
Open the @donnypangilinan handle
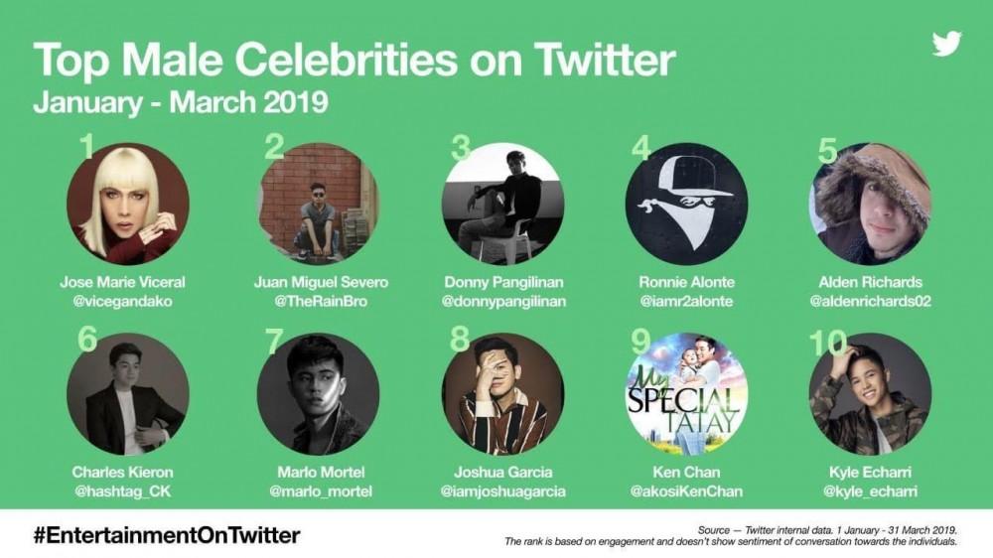click(502, 302)
